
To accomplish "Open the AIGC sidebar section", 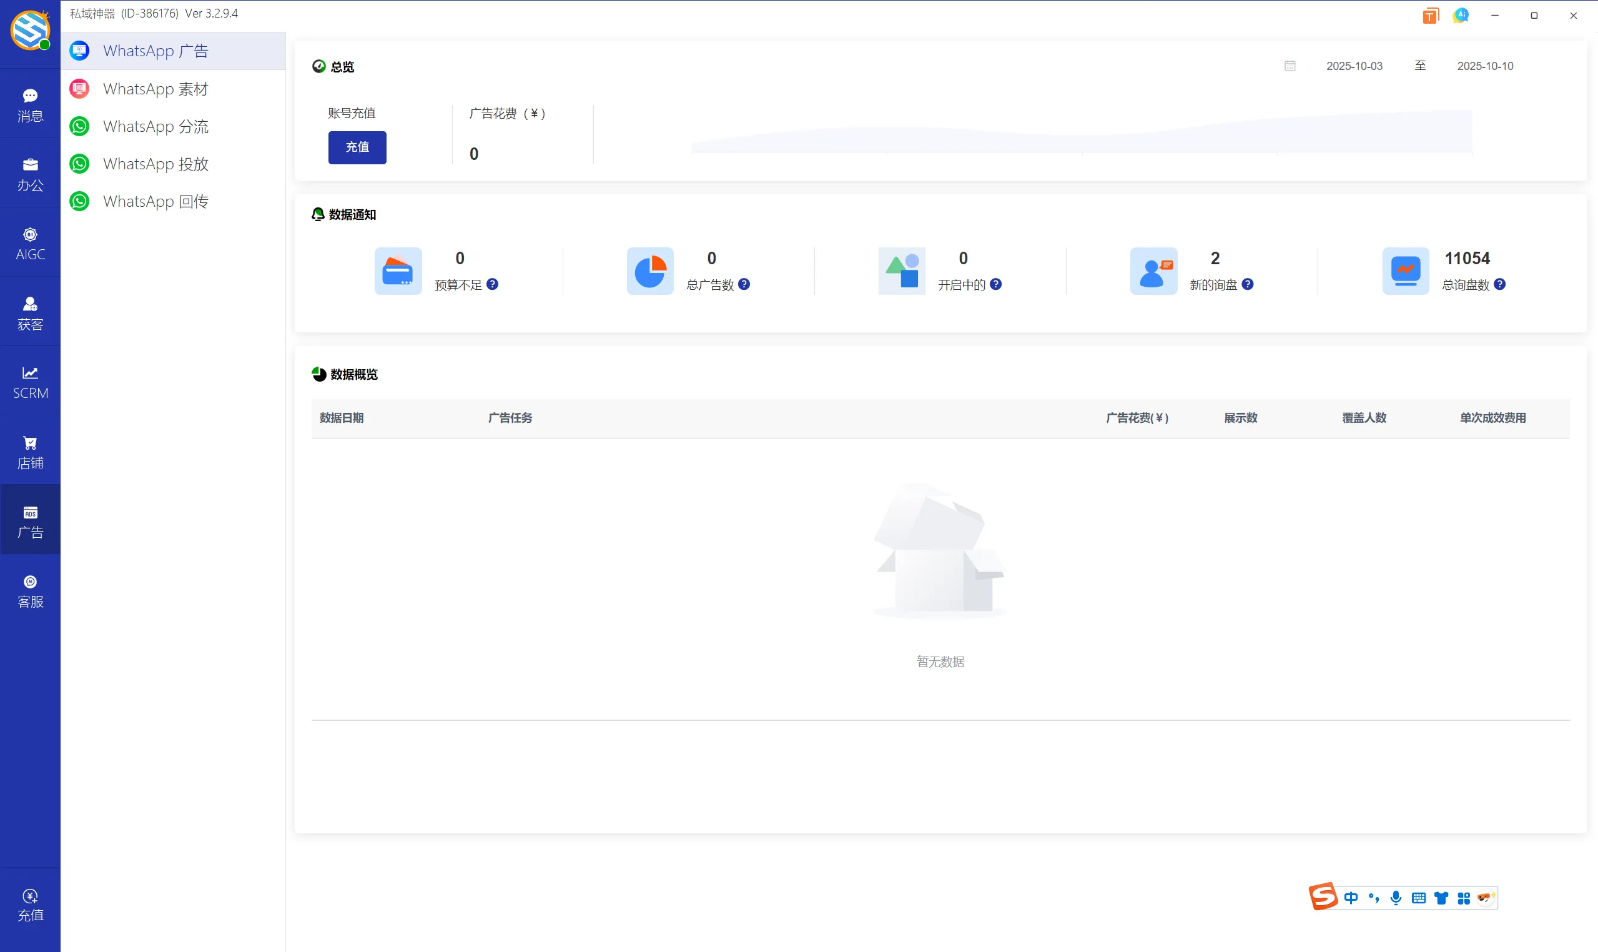I will click(x=30, y=243).
